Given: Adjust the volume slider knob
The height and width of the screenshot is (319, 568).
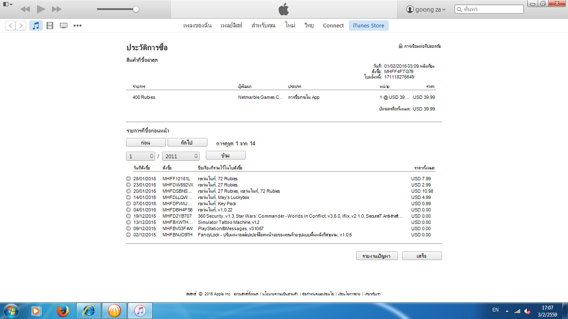Looking at the screenshot, I should pos(136,9).
